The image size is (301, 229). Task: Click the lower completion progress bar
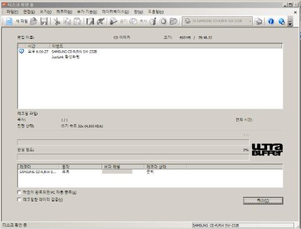tap(133, 157)
